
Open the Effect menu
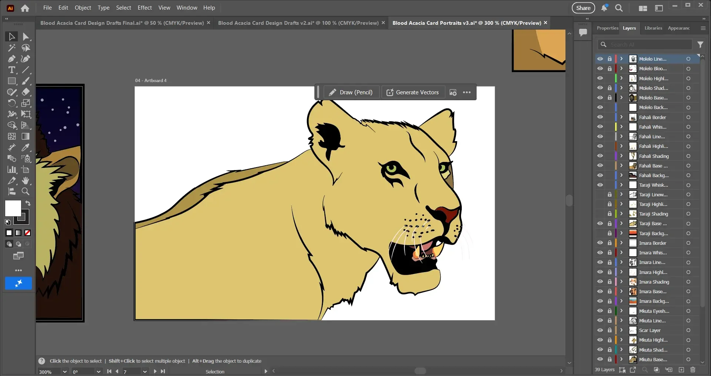point(144,8)
